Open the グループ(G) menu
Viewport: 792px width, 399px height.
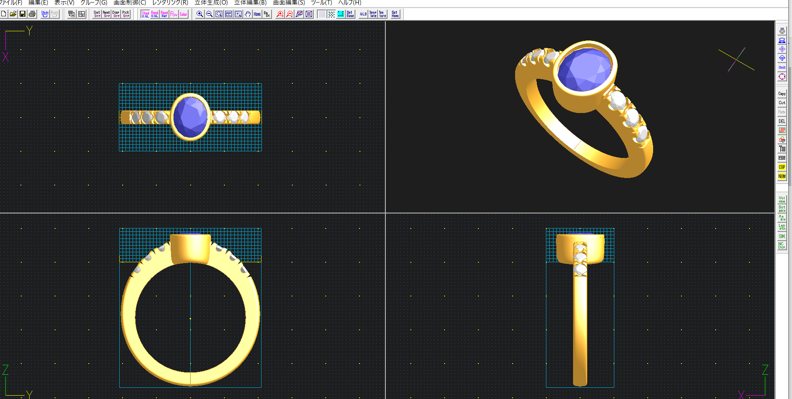[94, 3]
